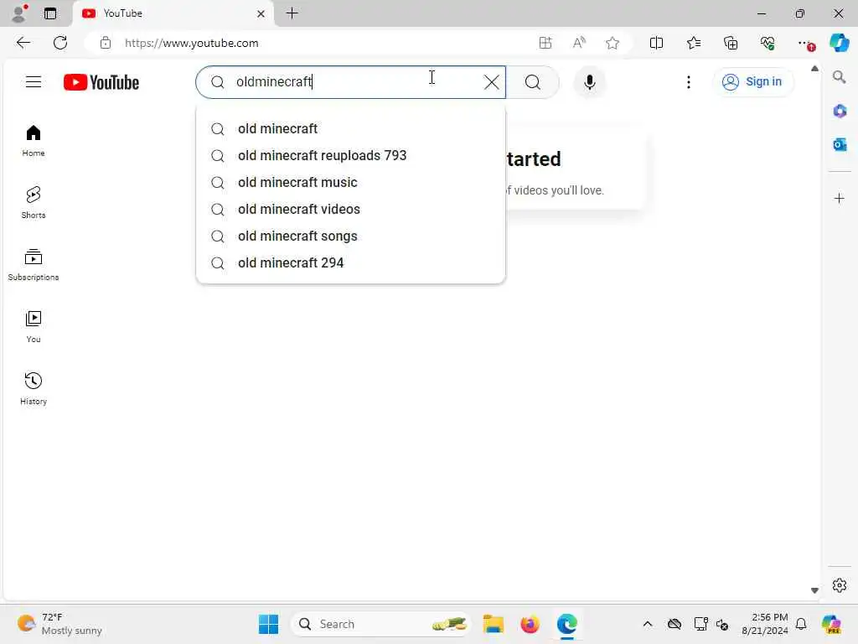Show hidden system tray icons
Viewport: 858px width, 644px height.
pos(648,624)
